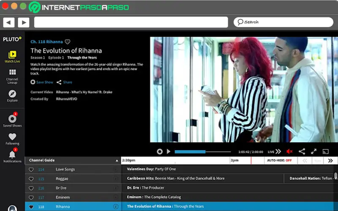Viewport: 338px width, 211px height.
Task: Open the Following heart section
Action: 12,139
